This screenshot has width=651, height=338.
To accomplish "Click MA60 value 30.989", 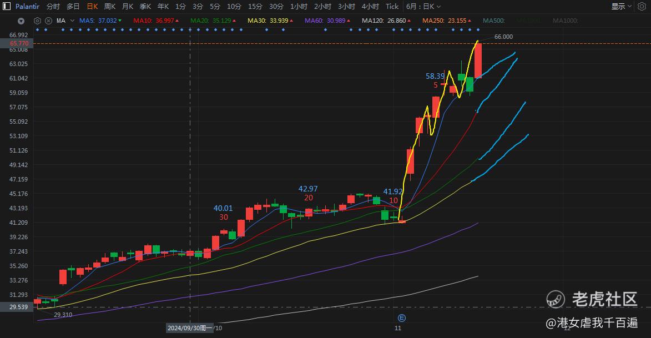I will coord(336,21).
